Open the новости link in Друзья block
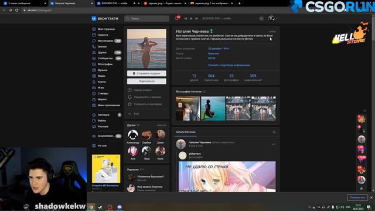This screenshot has width=375, height=211. click(x=162, y=125)
